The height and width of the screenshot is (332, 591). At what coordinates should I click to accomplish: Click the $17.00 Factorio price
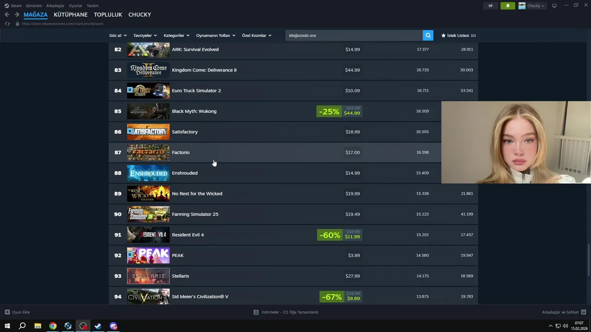(x=352, y=152)
